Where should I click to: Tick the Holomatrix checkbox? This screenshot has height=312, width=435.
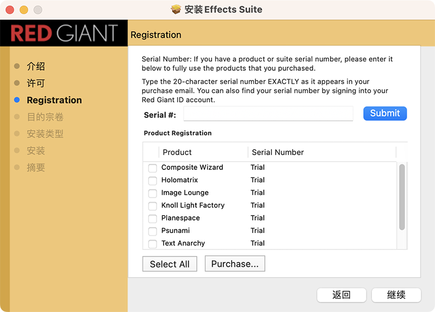[153, 180]
